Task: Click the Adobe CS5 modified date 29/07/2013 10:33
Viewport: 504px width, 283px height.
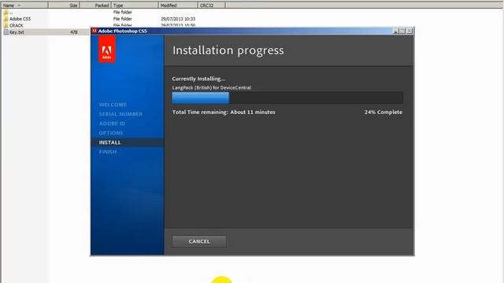Action: click(x=178, y=19)
